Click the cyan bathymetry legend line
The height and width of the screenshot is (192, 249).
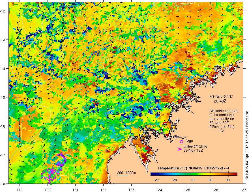point(123,176)
